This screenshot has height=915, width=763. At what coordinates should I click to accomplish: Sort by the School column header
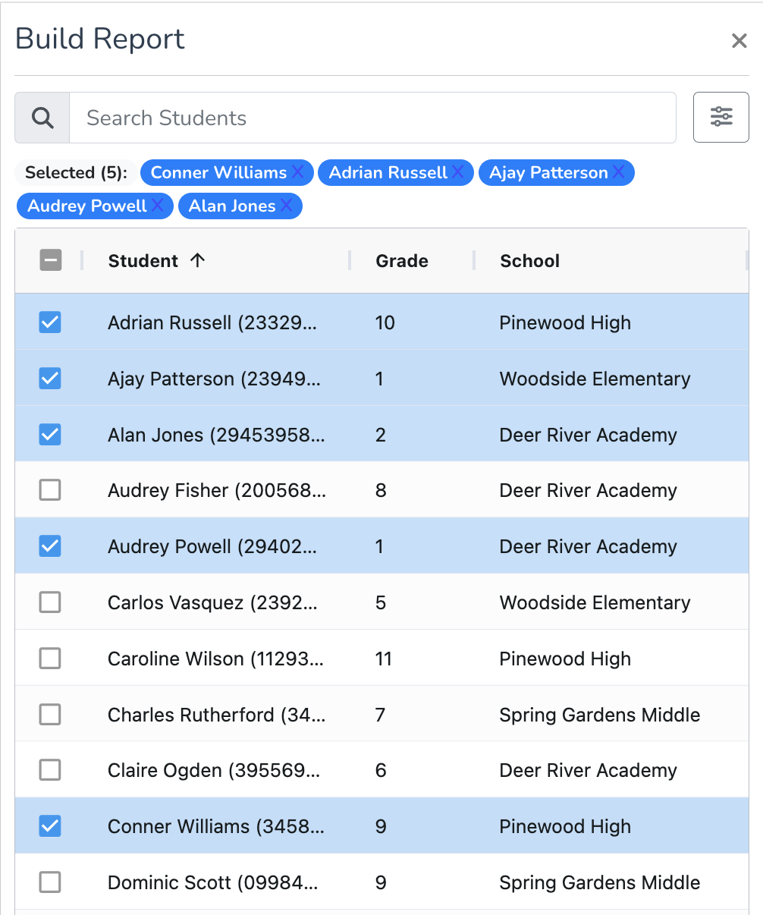tap(529, 260)
